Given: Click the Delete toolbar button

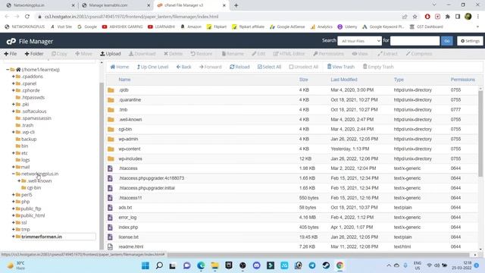Looking at the screenshot, I should [174, 54].
